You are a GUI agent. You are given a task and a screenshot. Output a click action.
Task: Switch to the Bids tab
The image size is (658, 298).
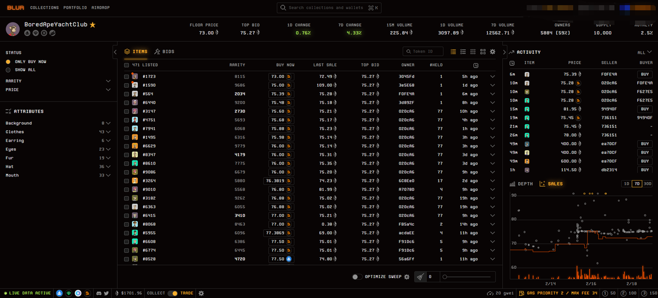164,52
